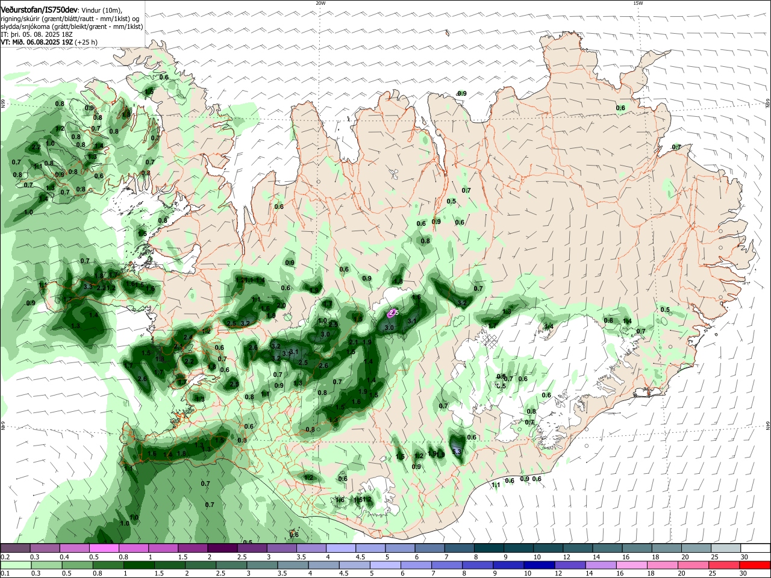Pick the light pink 16–18 swatch in bottom legend row
This screenshot has height=578, width=771.
tap(632, 565)
